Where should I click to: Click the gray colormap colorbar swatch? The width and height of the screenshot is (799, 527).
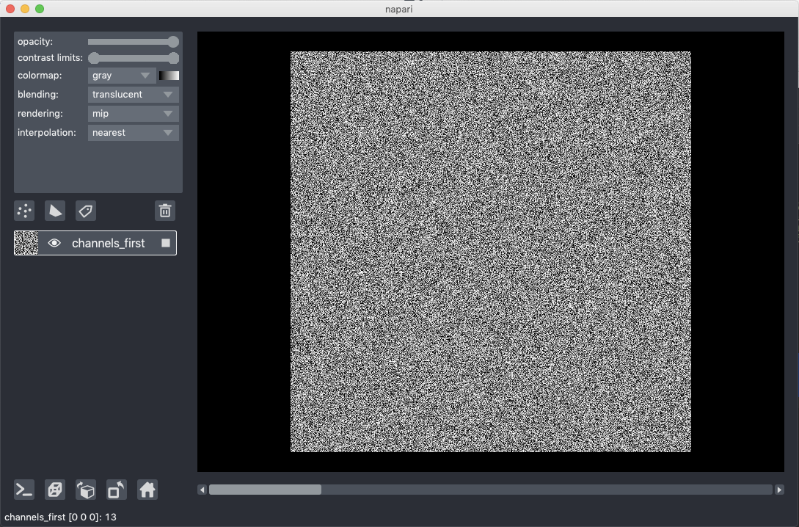tap(169, 75)
